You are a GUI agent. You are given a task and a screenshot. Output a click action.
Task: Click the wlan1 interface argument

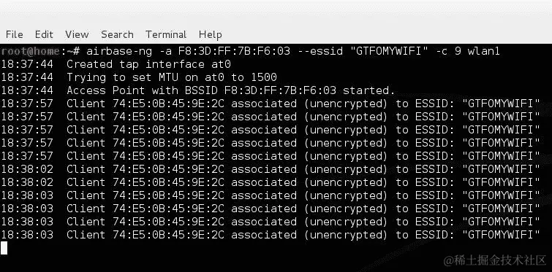[x=484, y=51]
